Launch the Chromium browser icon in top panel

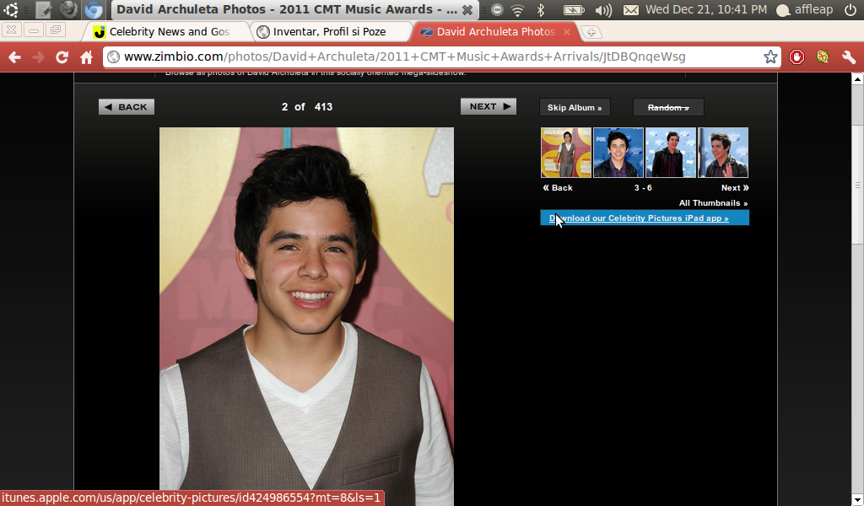click(x=93, y=9)
